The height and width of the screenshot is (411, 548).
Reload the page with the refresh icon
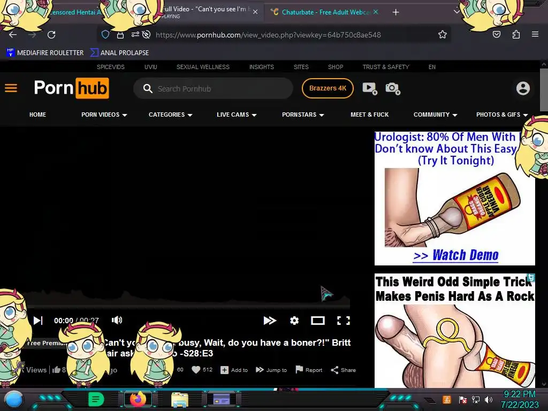click(51, 35)
